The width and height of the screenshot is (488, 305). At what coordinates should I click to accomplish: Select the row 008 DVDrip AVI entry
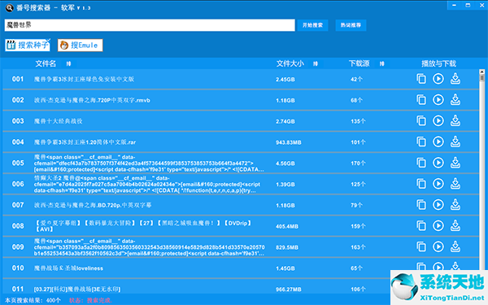click(143, 226)
